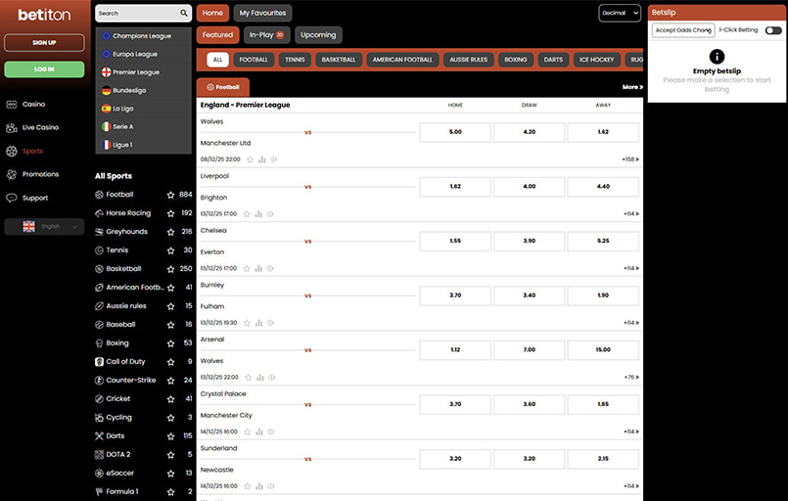The height and width of the screenshot is (501, 788).
Task: Open statistics icon for Burnley vs Fulham
Action: click(x=258, y=323)
